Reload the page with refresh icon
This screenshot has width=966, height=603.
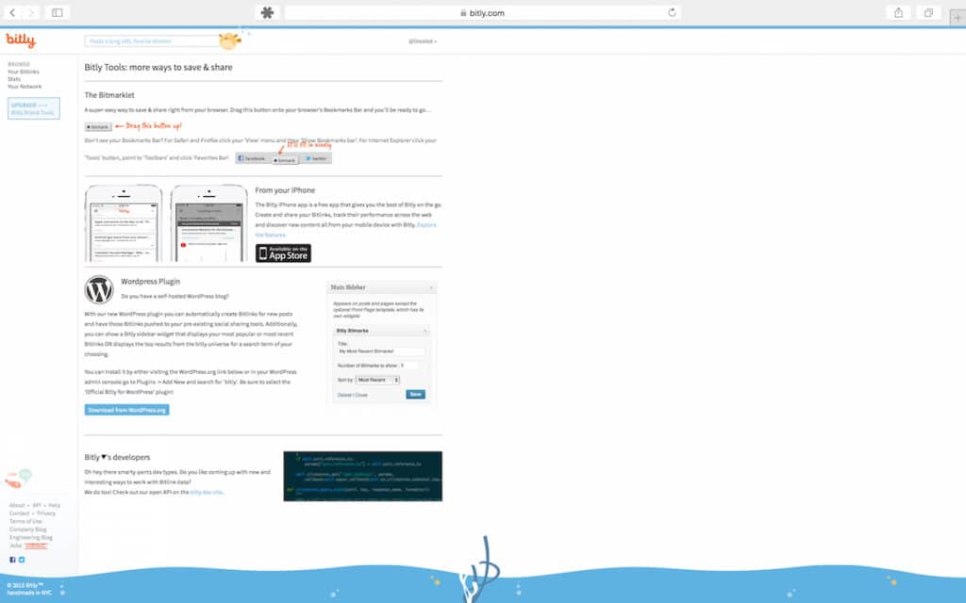[x=672, y=12]
